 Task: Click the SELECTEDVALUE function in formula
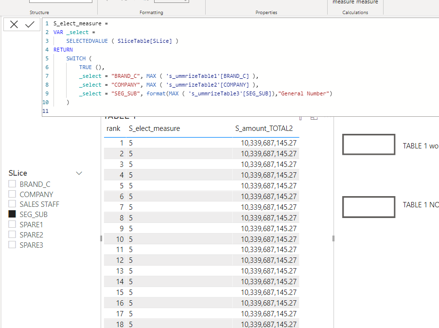(x=87, y=41)
